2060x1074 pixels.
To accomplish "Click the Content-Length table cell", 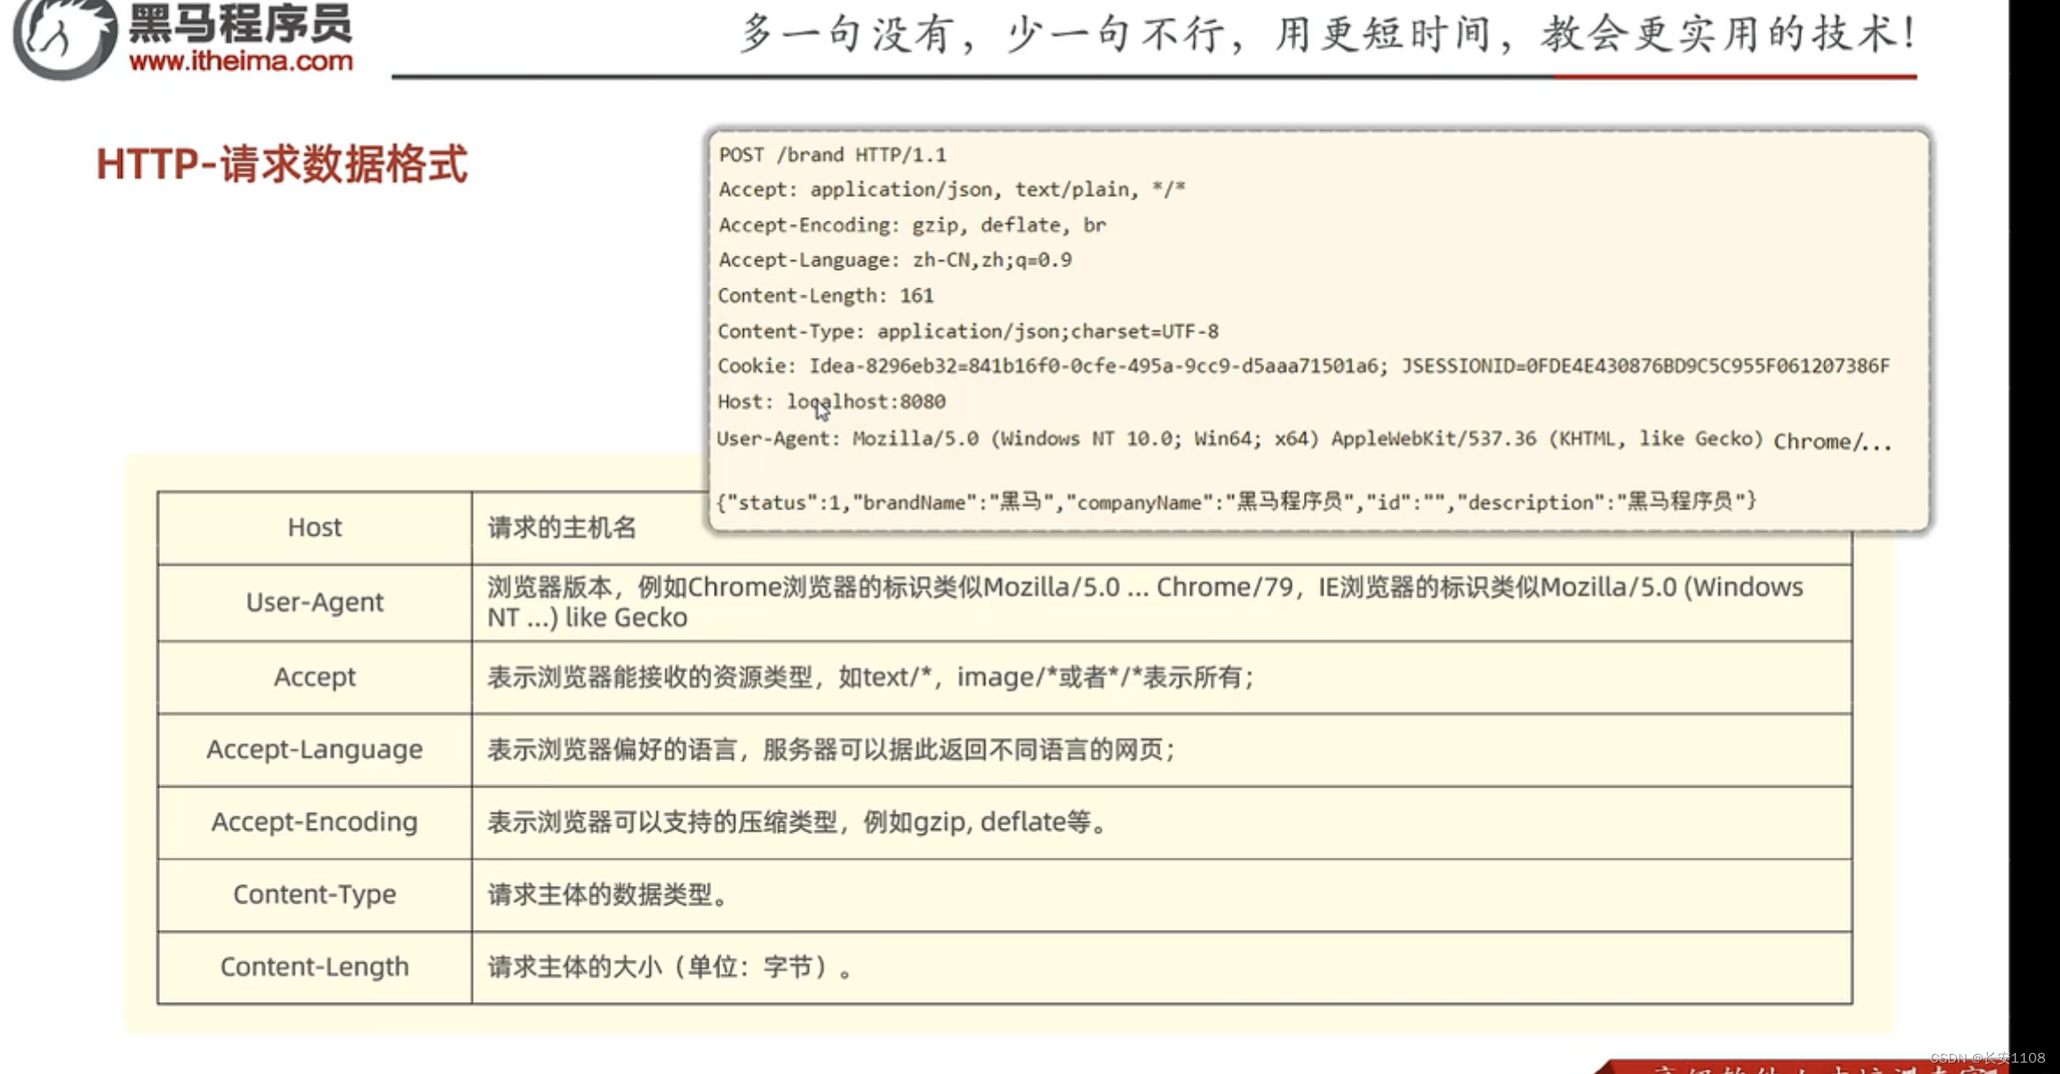I will pyautogui.click(x=315, y=967).
